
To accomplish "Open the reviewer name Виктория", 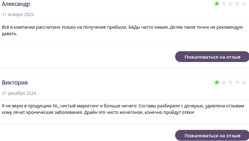I will click(15, 83).
